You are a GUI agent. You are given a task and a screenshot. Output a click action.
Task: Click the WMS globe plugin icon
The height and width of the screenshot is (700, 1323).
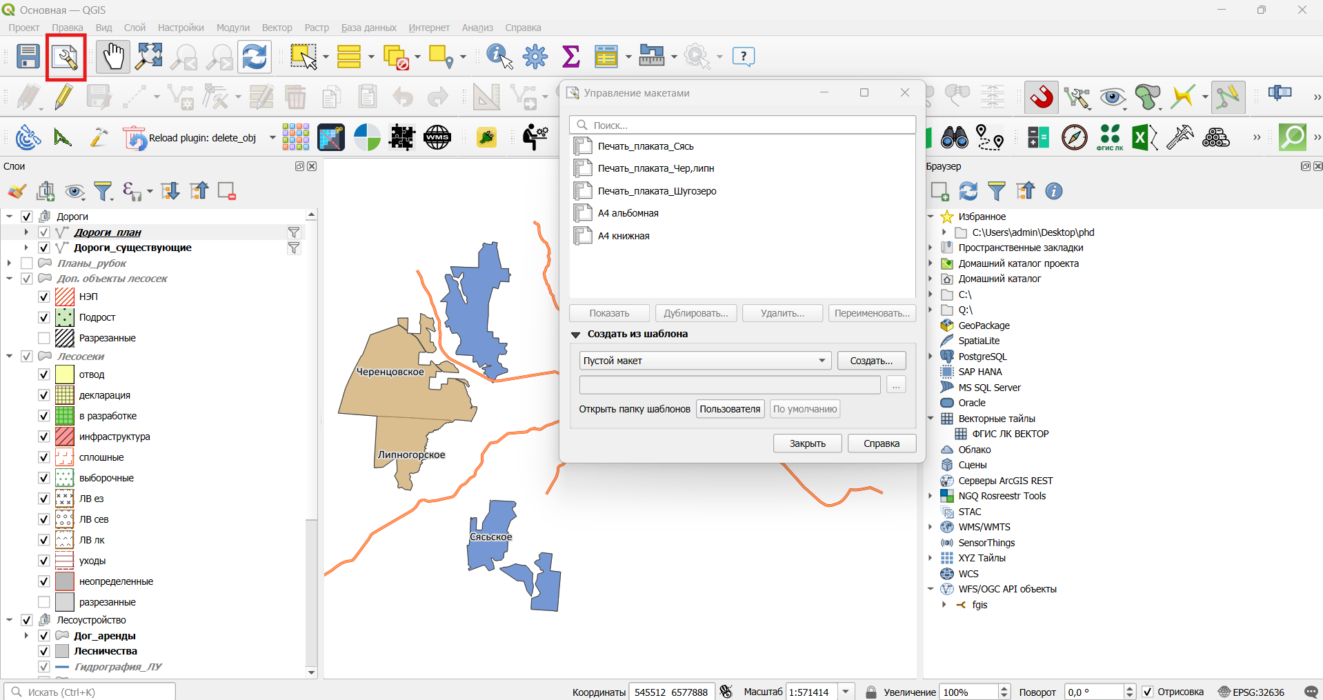coord(437,138)
